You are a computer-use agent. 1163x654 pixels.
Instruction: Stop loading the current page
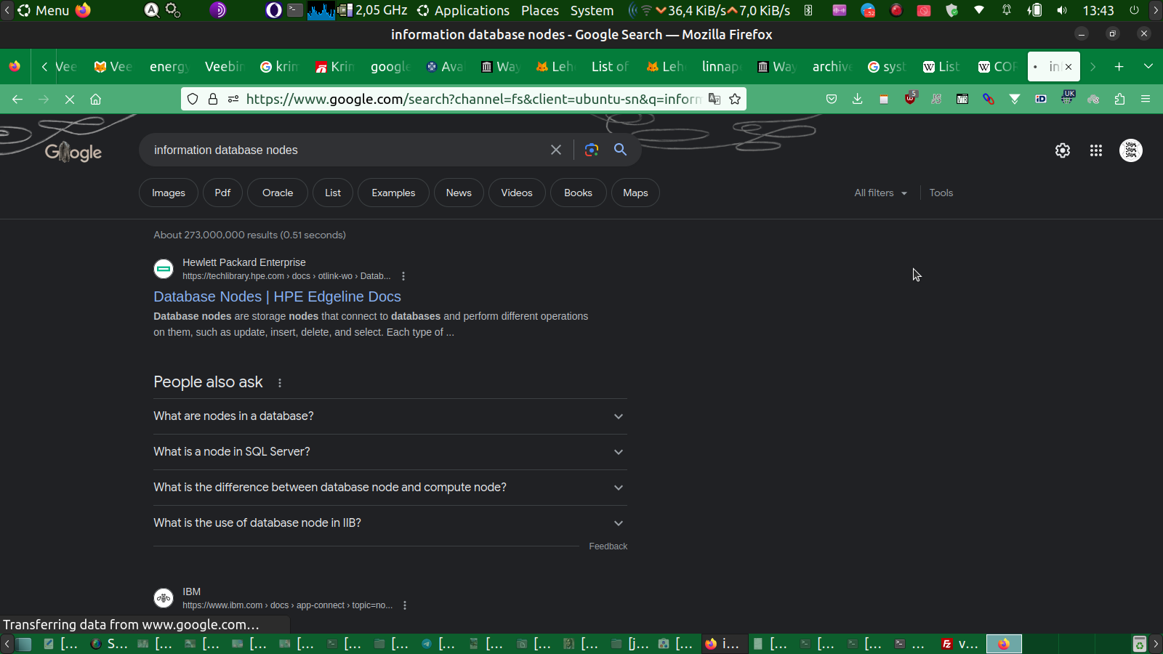coord(70,100)
